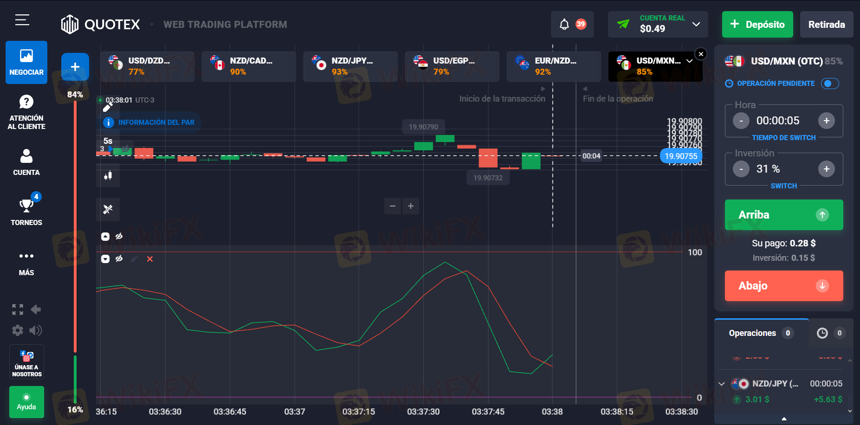Screen dimensions: 860x425
Task: Collapse the upper indicator panel
Action: pyautogui.click(x=105, y=237)
